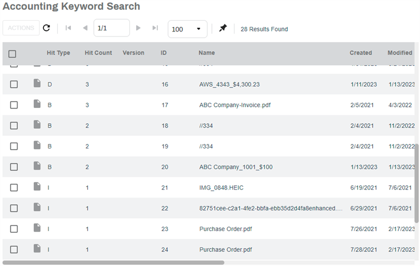The image size is (420, 266).
Task: Sort by Name column header
Action: click(207, 53)
